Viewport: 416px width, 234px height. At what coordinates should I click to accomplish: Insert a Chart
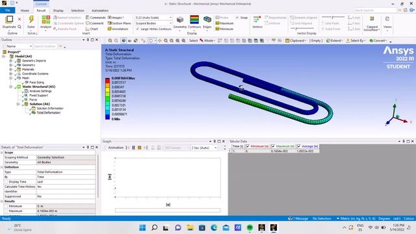92,29
